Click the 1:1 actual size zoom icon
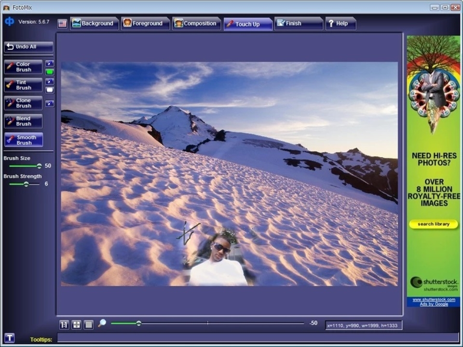This screenshot has width=463, height=347. pos(64,325)
